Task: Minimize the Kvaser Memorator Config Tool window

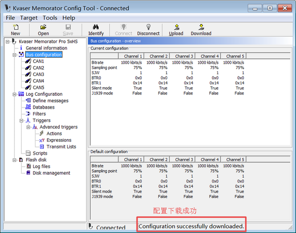Action: [255, 8]
